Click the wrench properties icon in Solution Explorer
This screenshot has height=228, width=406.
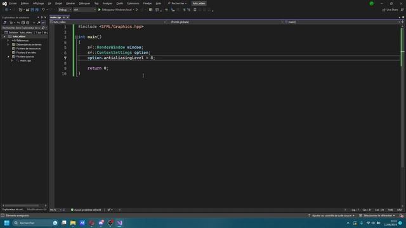coord(39,23)
